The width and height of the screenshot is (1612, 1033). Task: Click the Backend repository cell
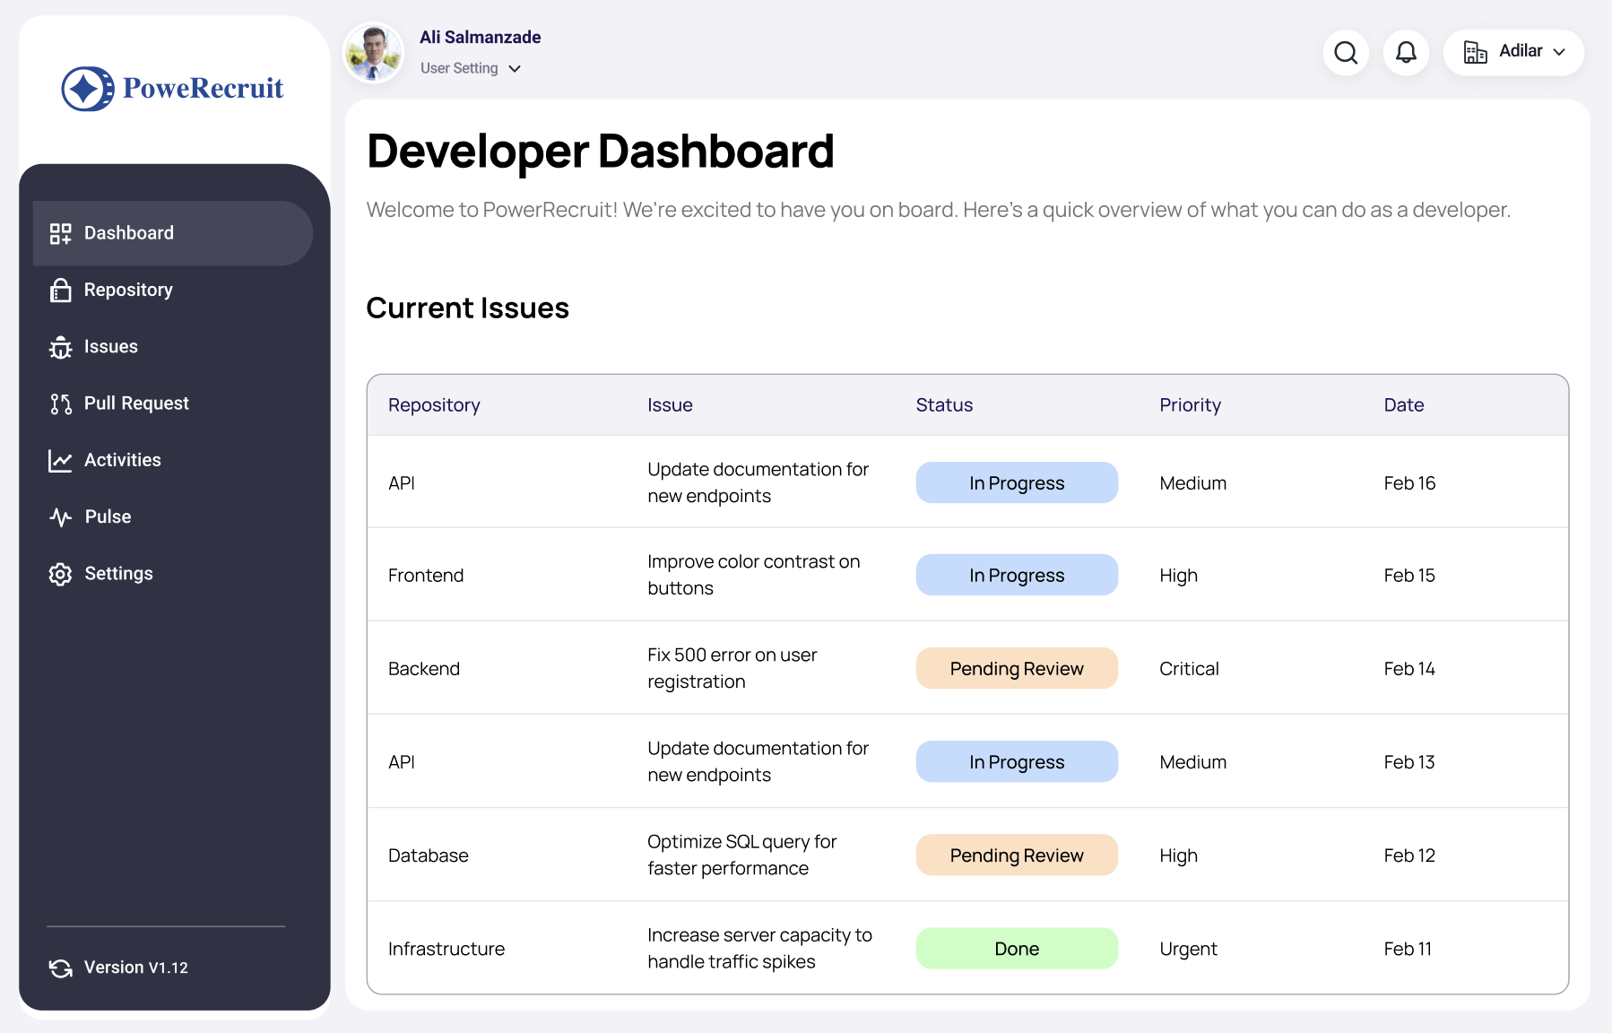click(424, 669)
